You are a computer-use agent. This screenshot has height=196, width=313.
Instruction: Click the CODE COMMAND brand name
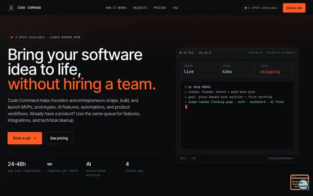click(29, 8)
